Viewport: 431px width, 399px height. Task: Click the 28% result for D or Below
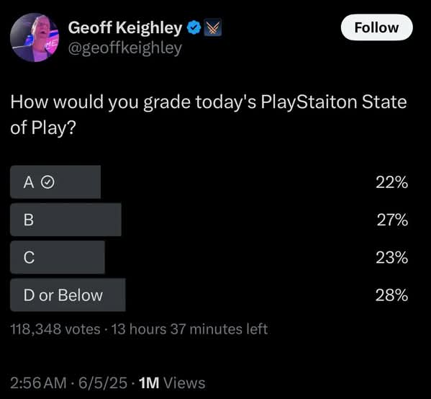coord(391,295)
